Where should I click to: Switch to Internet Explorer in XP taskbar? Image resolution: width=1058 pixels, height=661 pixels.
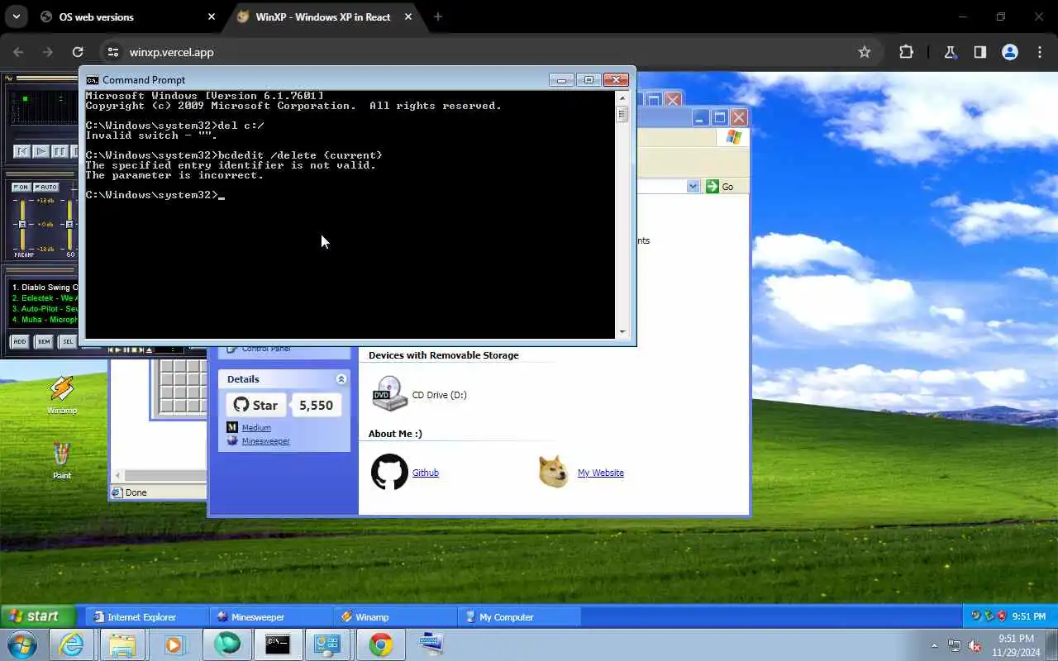point(145,617)
